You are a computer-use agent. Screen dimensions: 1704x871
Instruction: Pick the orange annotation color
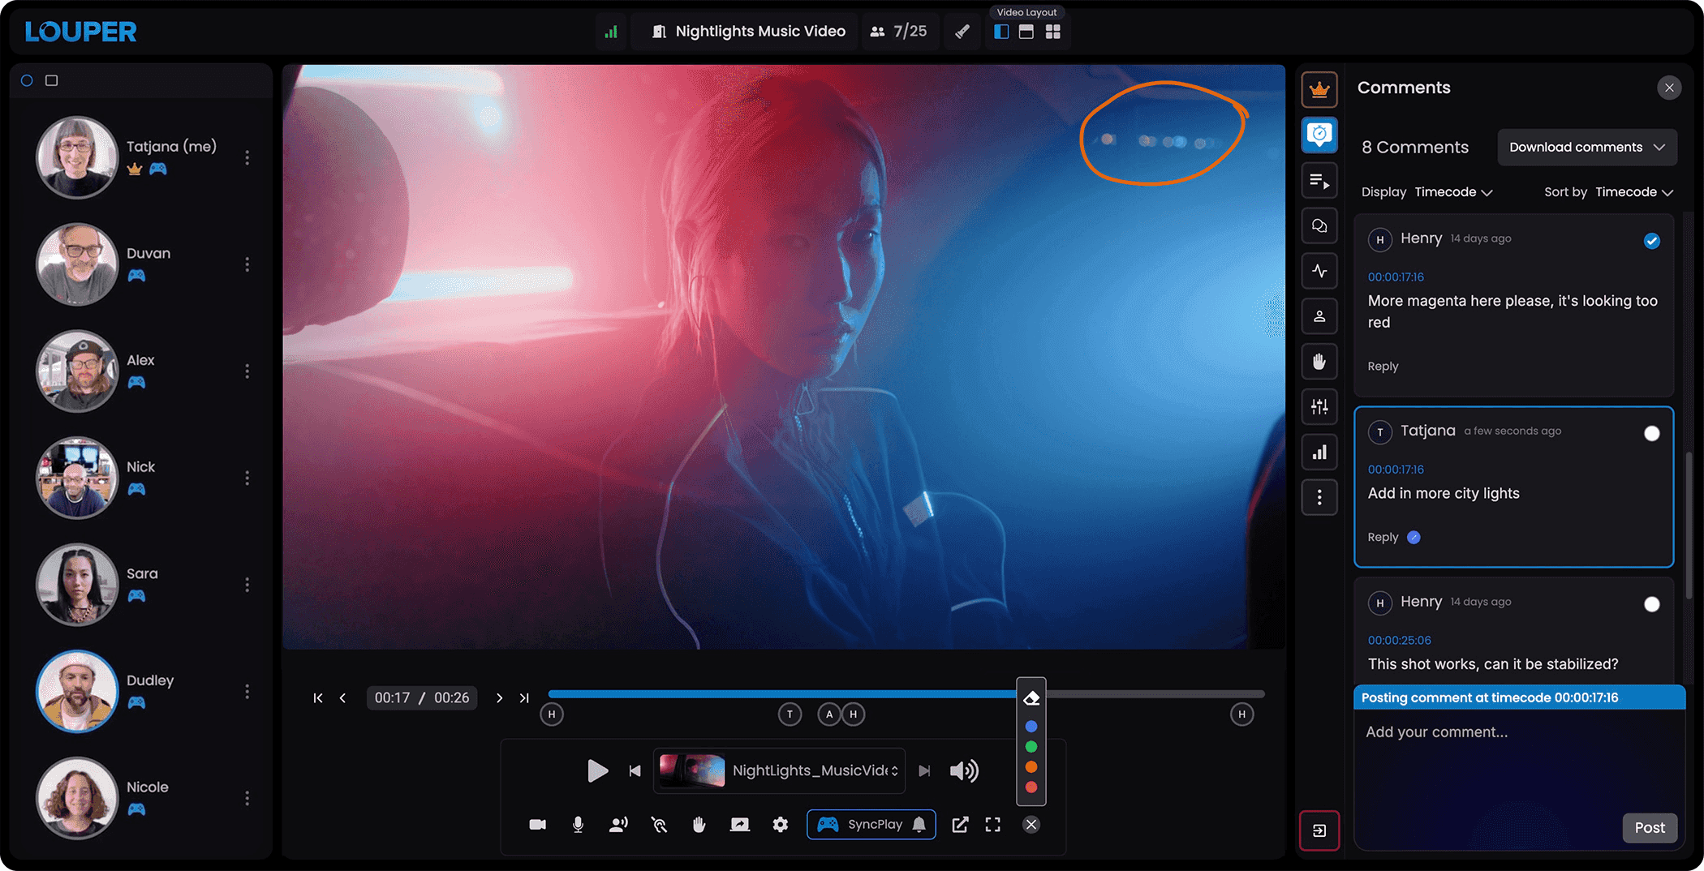(x=1031, y=767)
